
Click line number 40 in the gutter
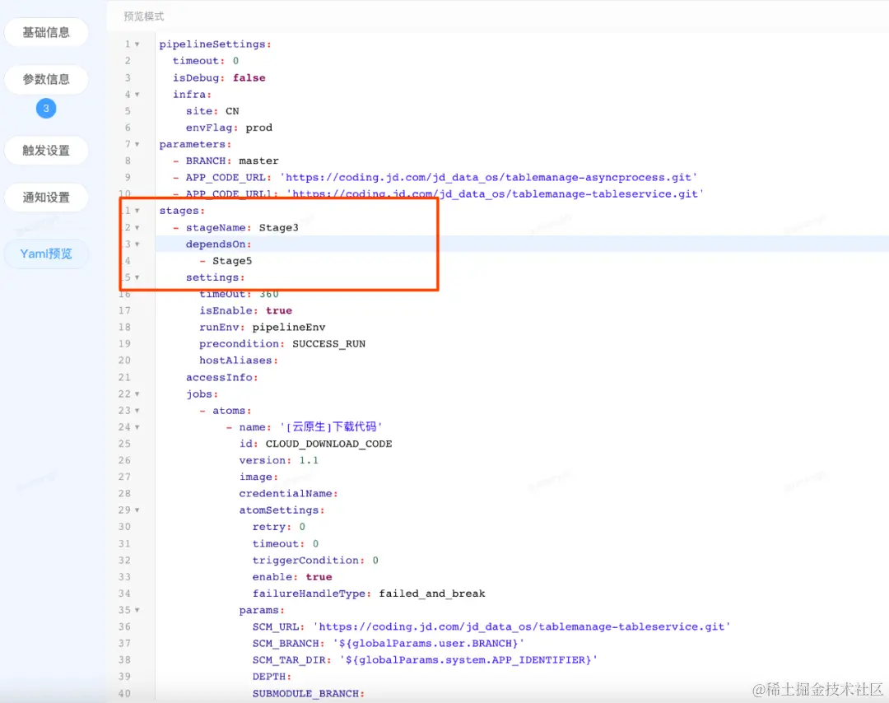(x=124, y=693)
